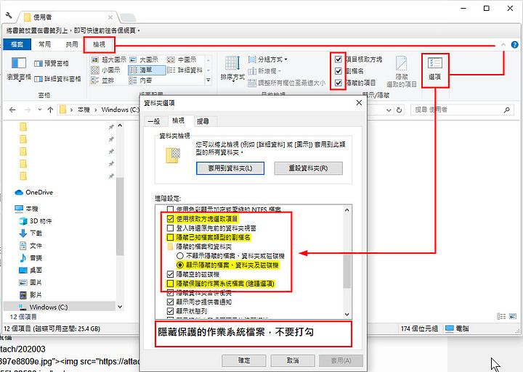The image size is (523, 372).
Task: Click the help question mark icon
Action: pos(515,45)
